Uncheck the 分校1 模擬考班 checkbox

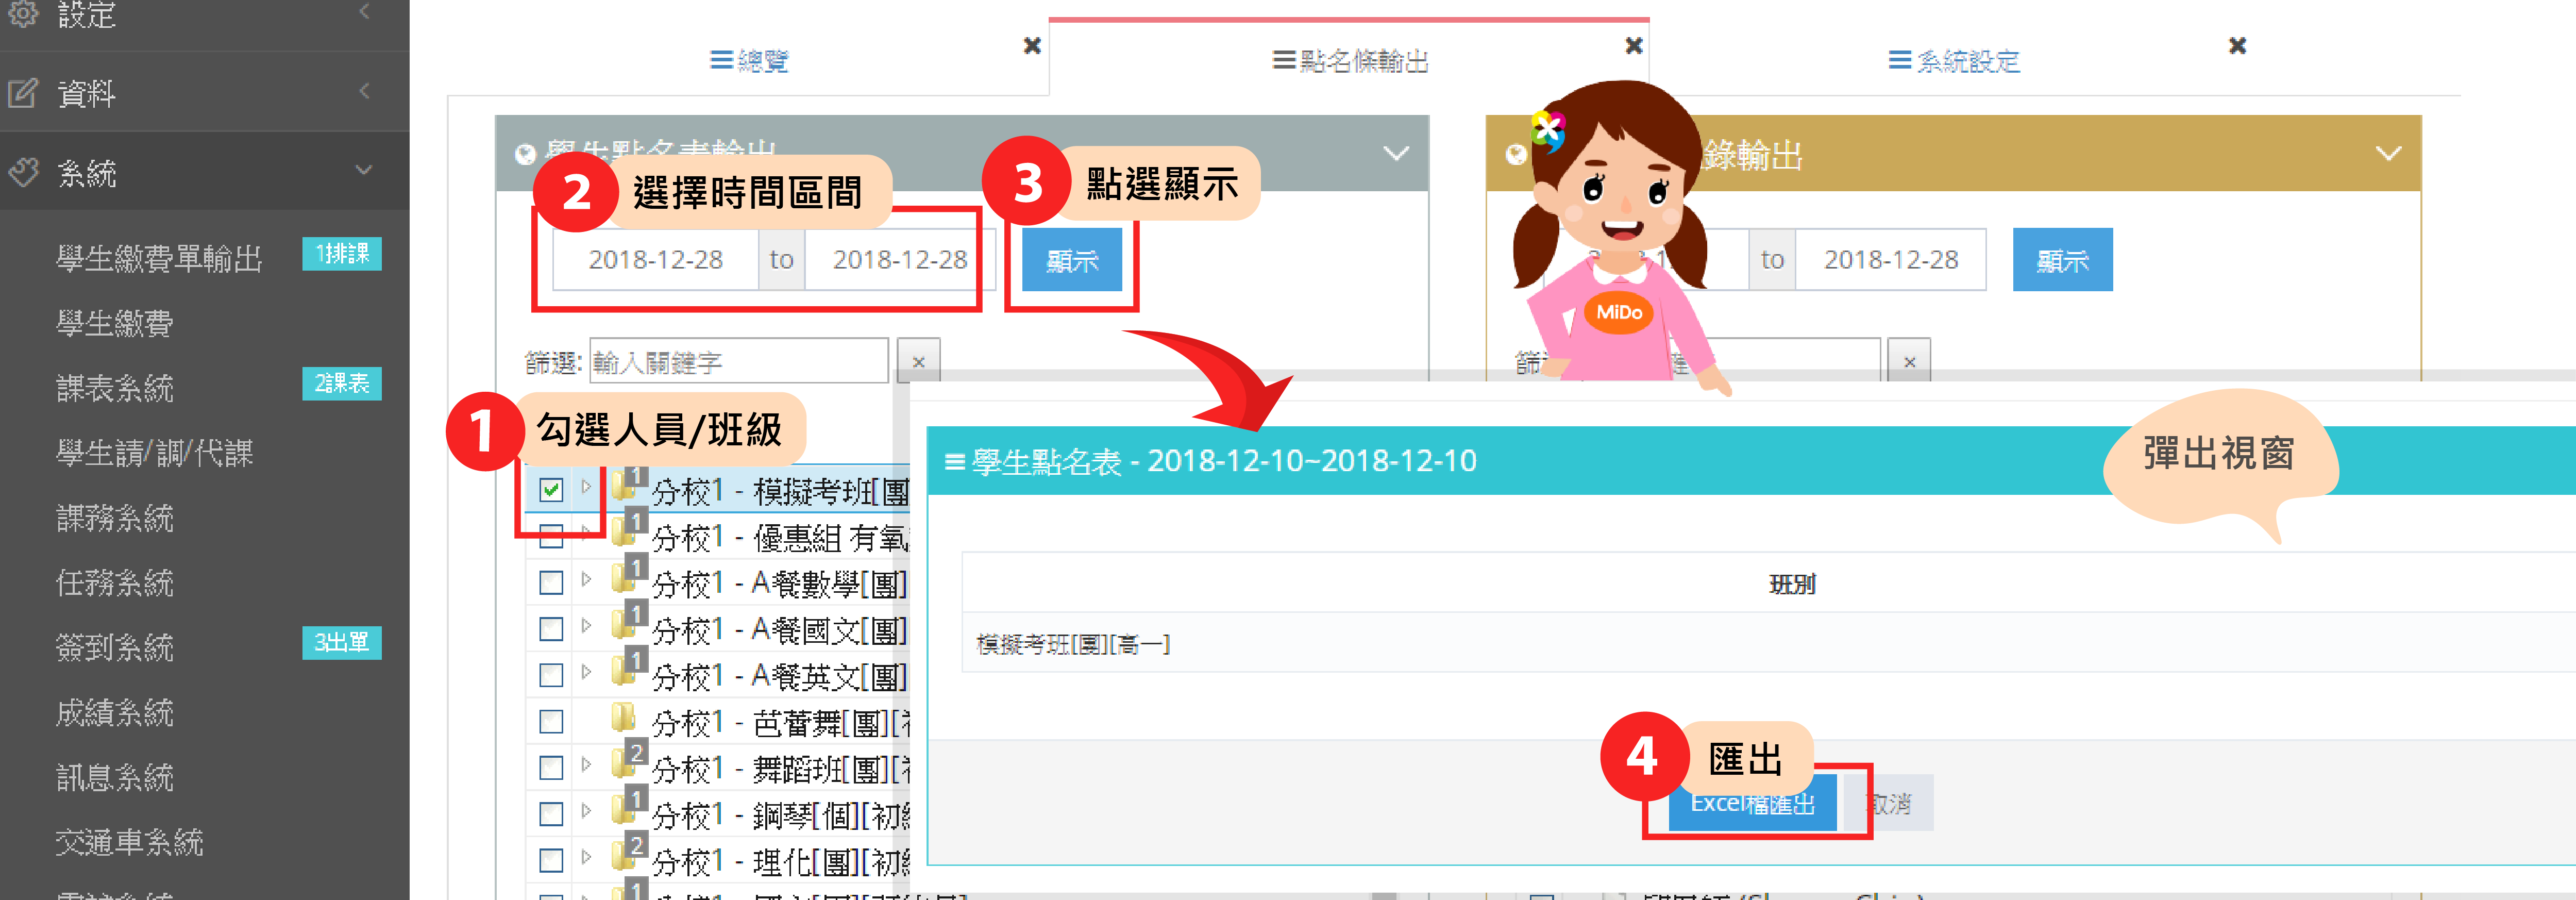[551, 489]
